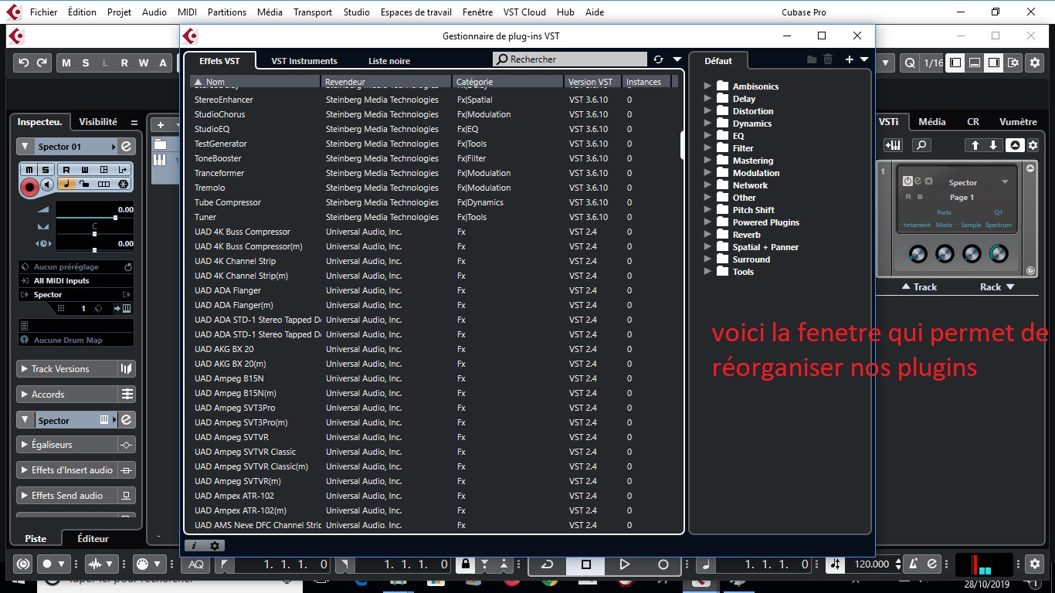Click the Play button in transport bar
Image resolution: width=1055 pixels, height=593 pixels.
(x=625, y=564)
